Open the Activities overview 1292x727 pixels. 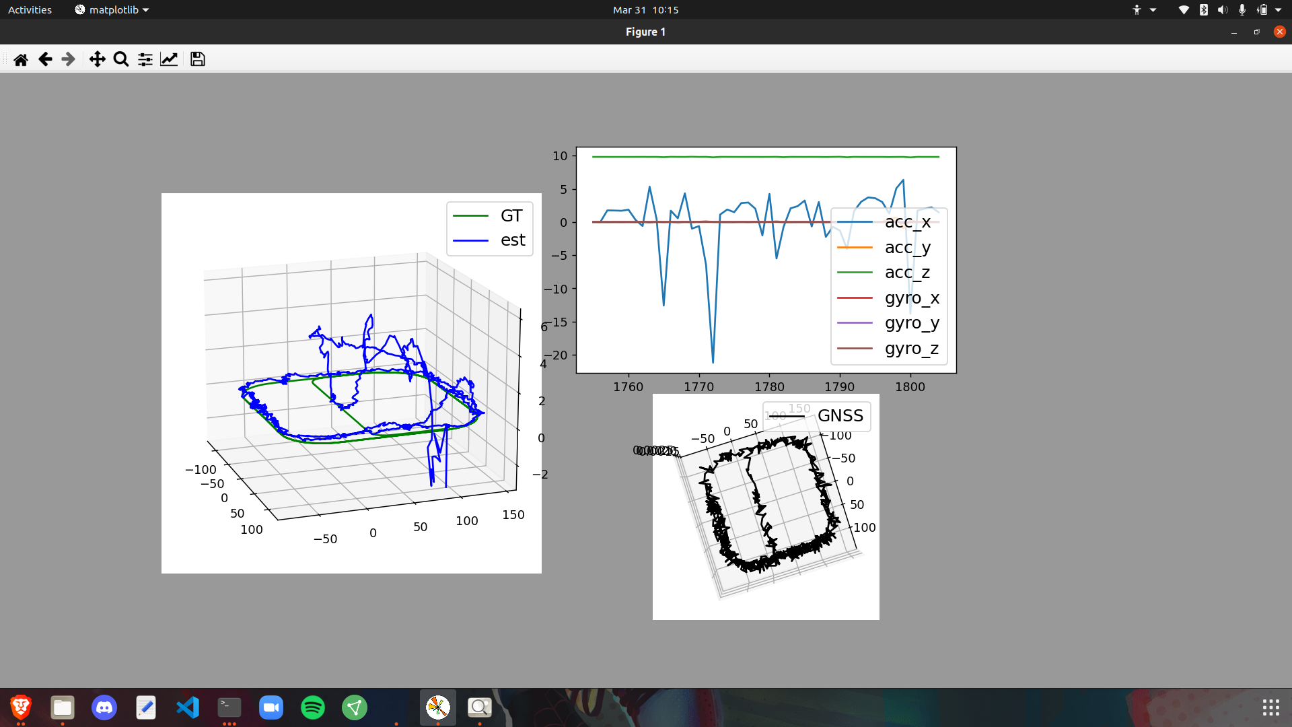click(30, 10)
